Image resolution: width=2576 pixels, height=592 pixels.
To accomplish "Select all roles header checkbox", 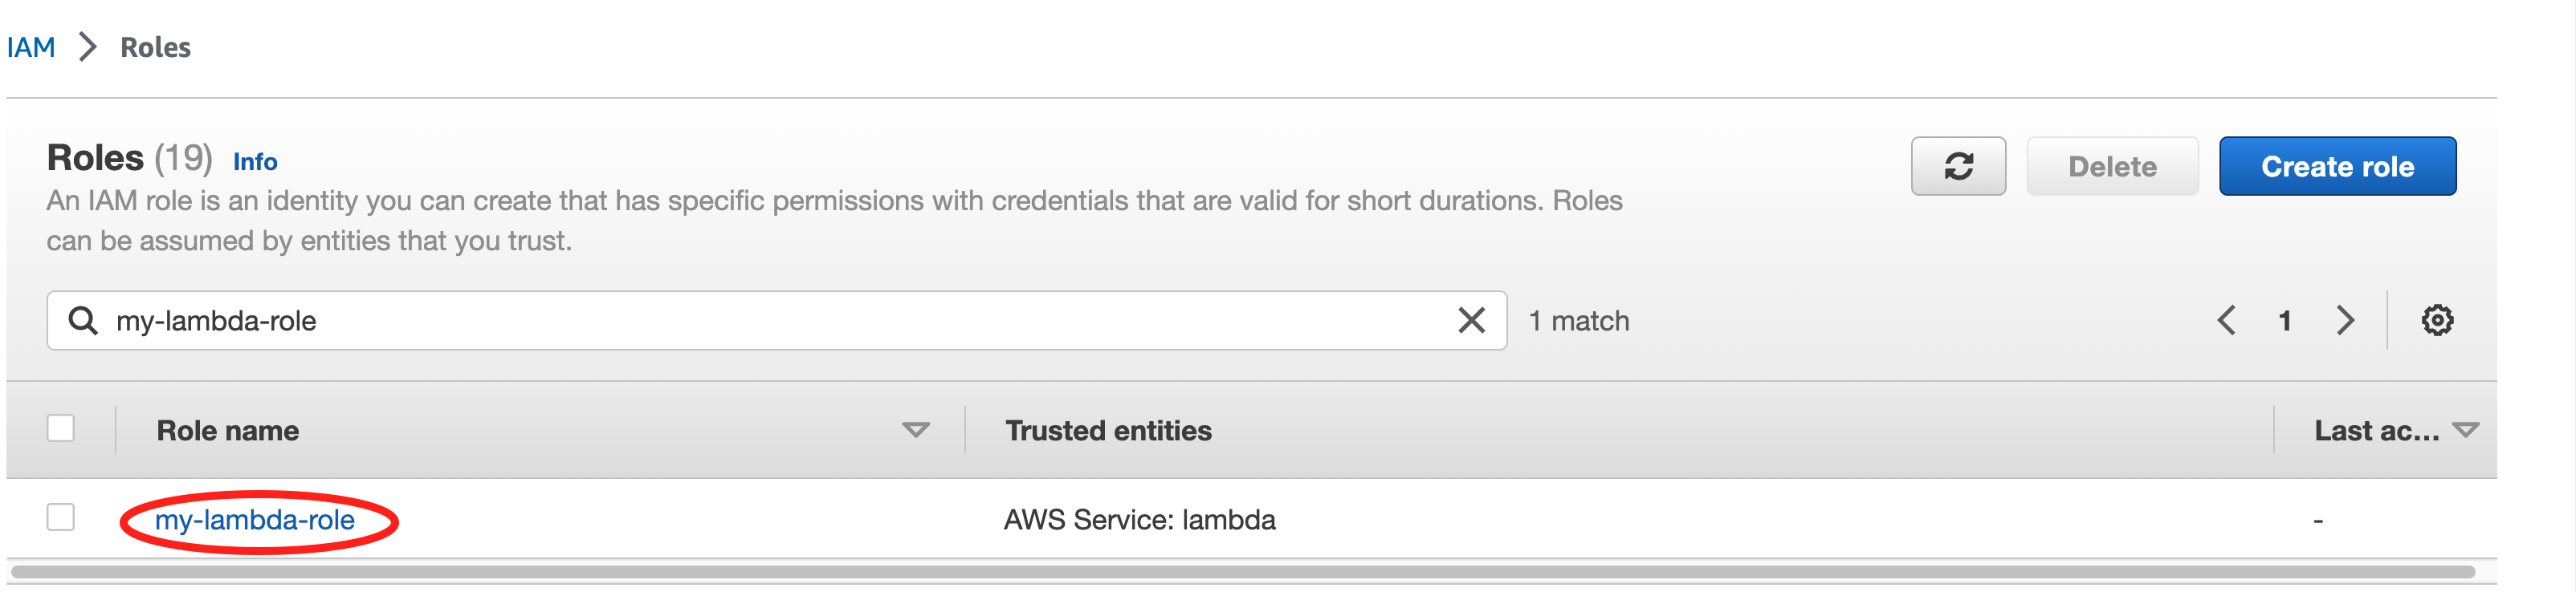I will 61,428.
